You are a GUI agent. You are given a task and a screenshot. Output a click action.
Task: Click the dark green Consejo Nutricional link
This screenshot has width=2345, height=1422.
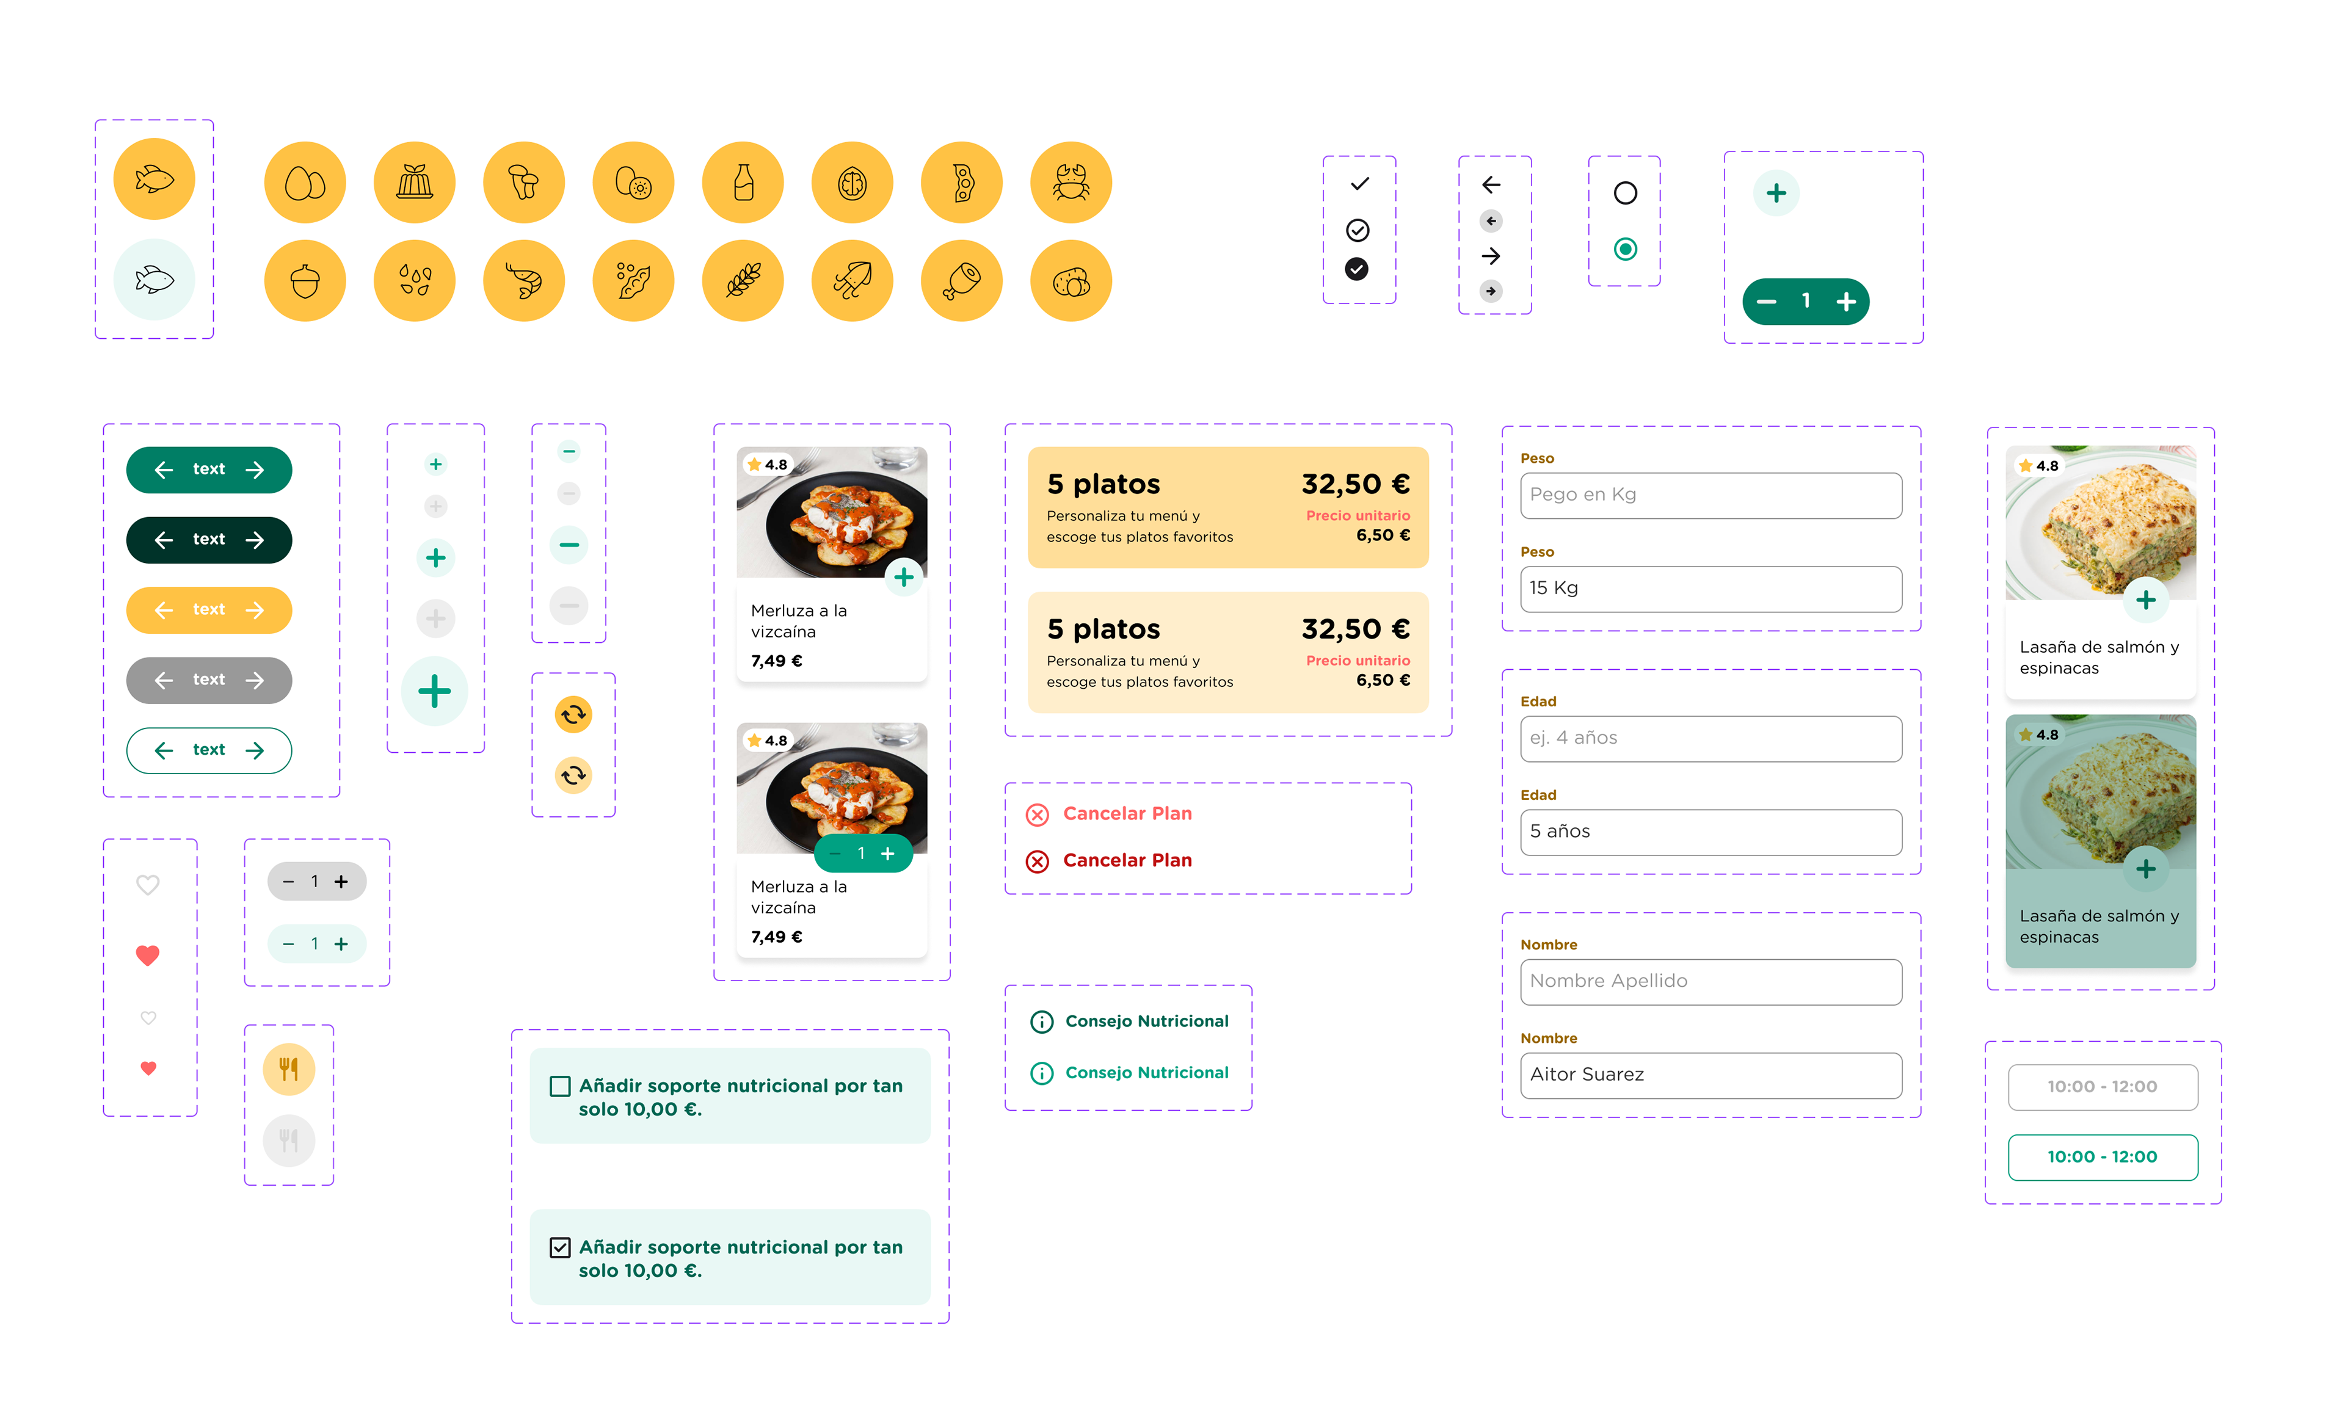(x=1146, y=1021)
